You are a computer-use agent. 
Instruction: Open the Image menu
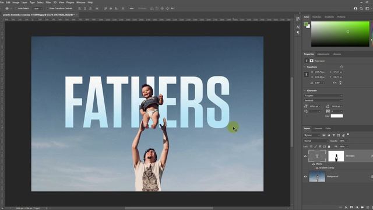(16, 2)
